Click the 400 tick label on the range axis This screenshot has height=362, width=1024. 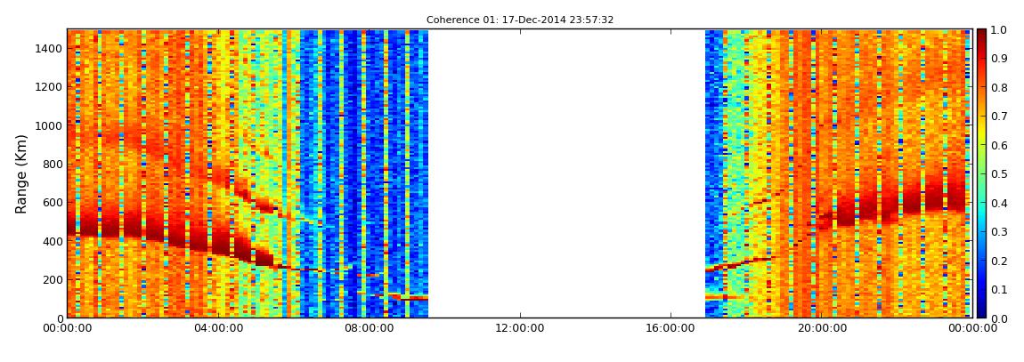[53, 241]
